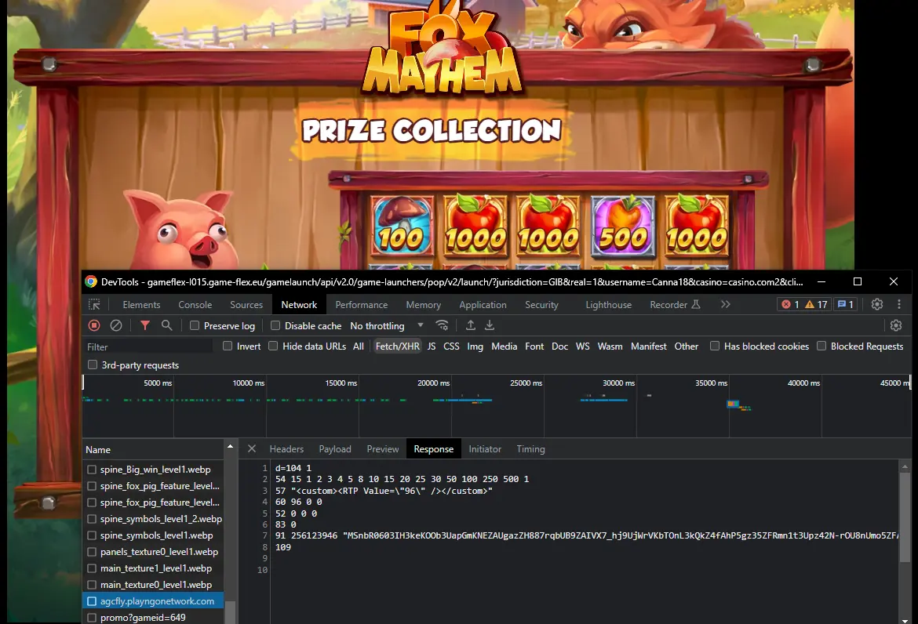Open the Timing tab of the request

coord(530,449)
